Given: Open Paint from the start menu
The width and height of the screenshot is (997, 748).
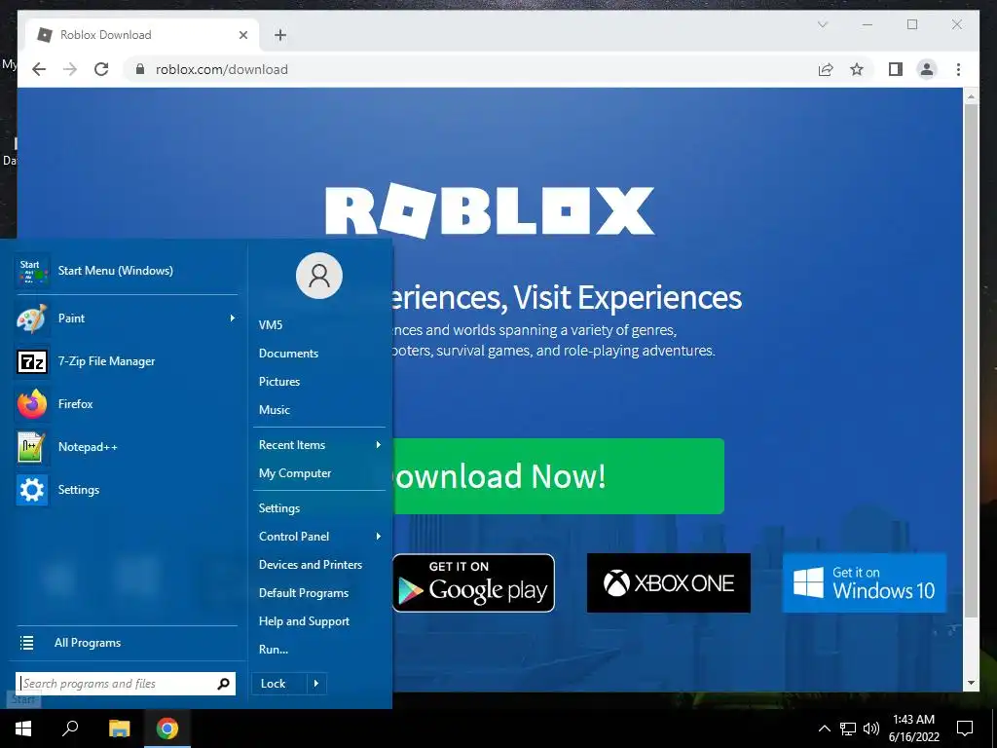Looking at the screenshot, I should coord(126,318).
